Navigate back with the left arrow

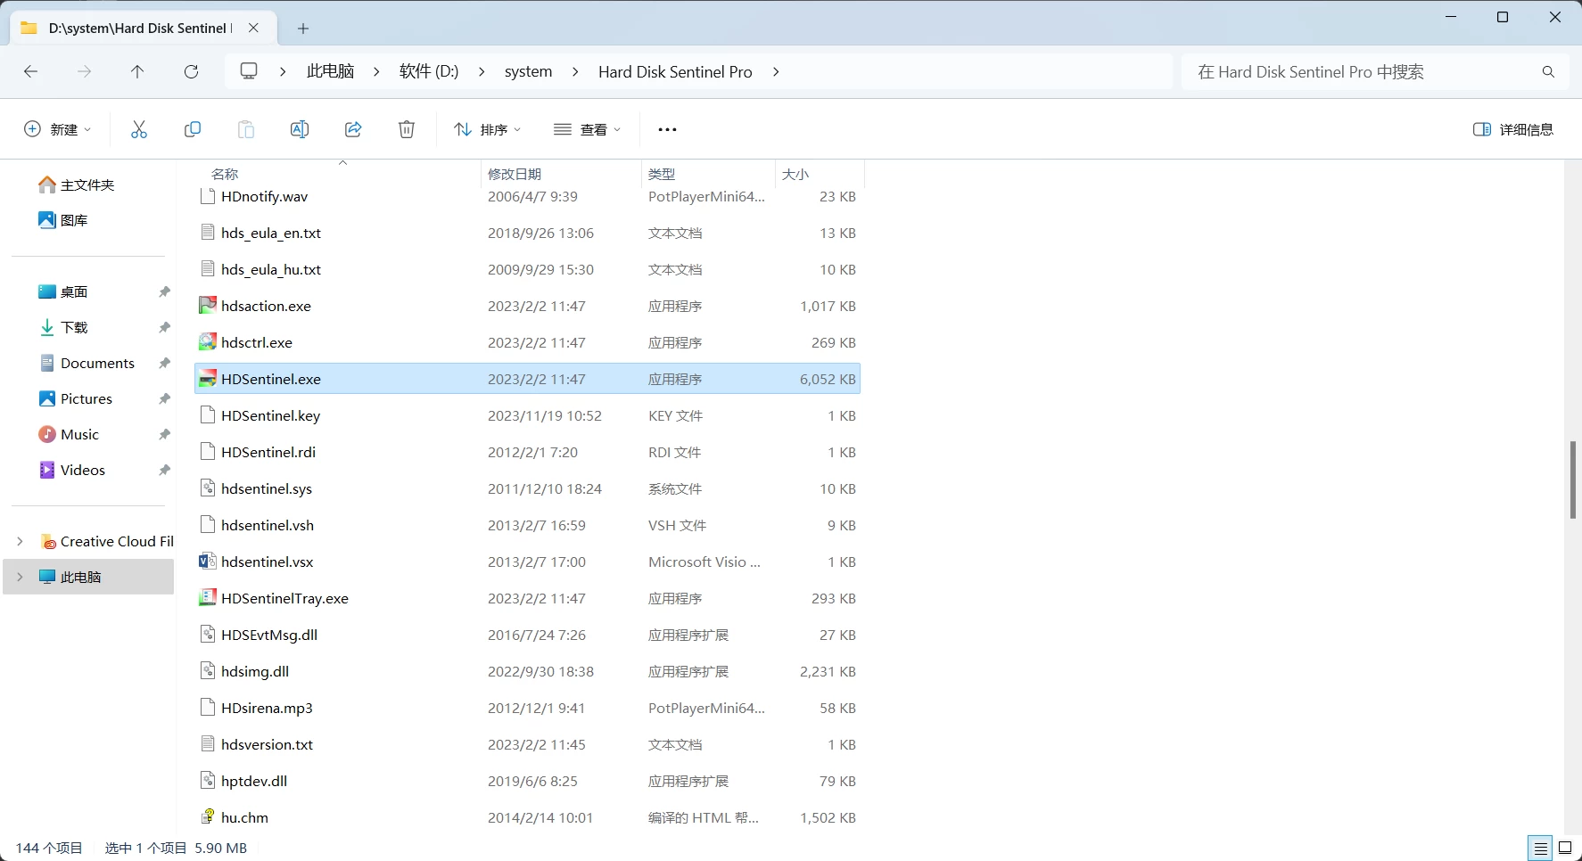click(30, 71)
